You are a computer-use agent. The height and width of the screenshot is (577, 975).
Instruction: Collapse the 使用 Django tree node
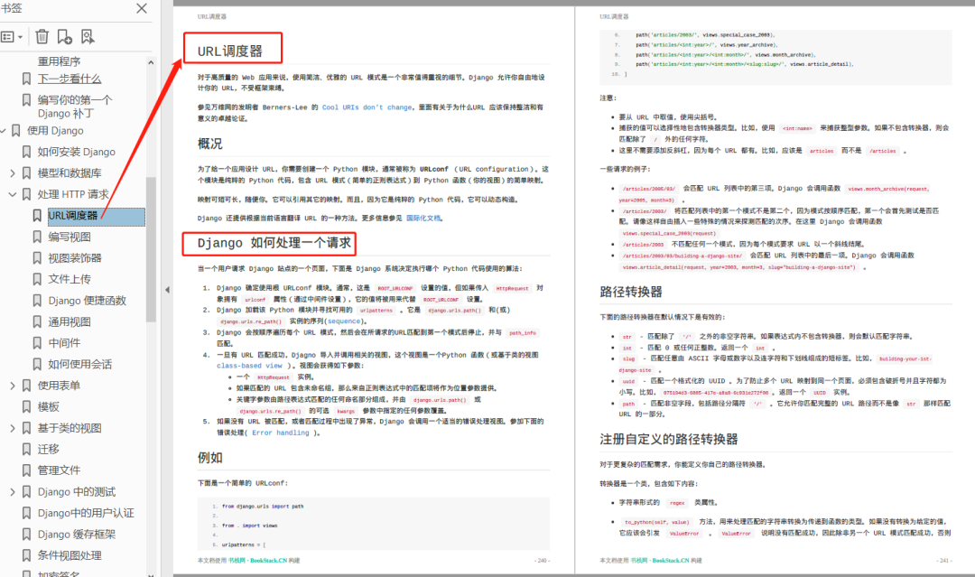pyautogui.click(x=3, y=131)
